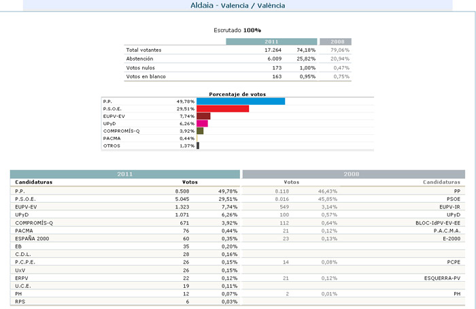Select the P.P. row in 2011 table
The height and width of the screenshot is (309, 476).
pos(125,191)
